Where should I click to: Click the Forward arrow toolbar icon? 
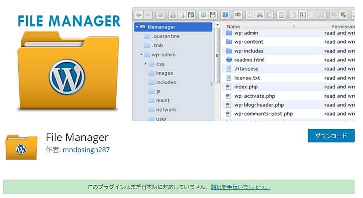click(x=148, y=15)
